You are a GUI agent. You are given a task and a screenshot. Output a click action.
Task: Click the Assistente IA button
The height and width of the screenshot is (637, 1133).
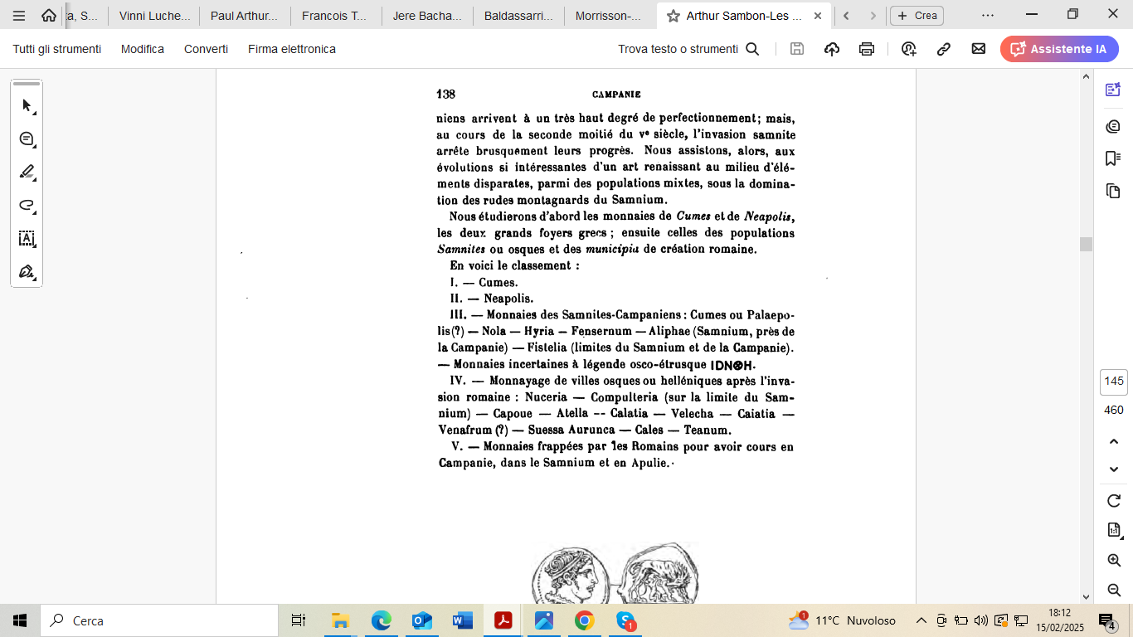click(1059, 49)
